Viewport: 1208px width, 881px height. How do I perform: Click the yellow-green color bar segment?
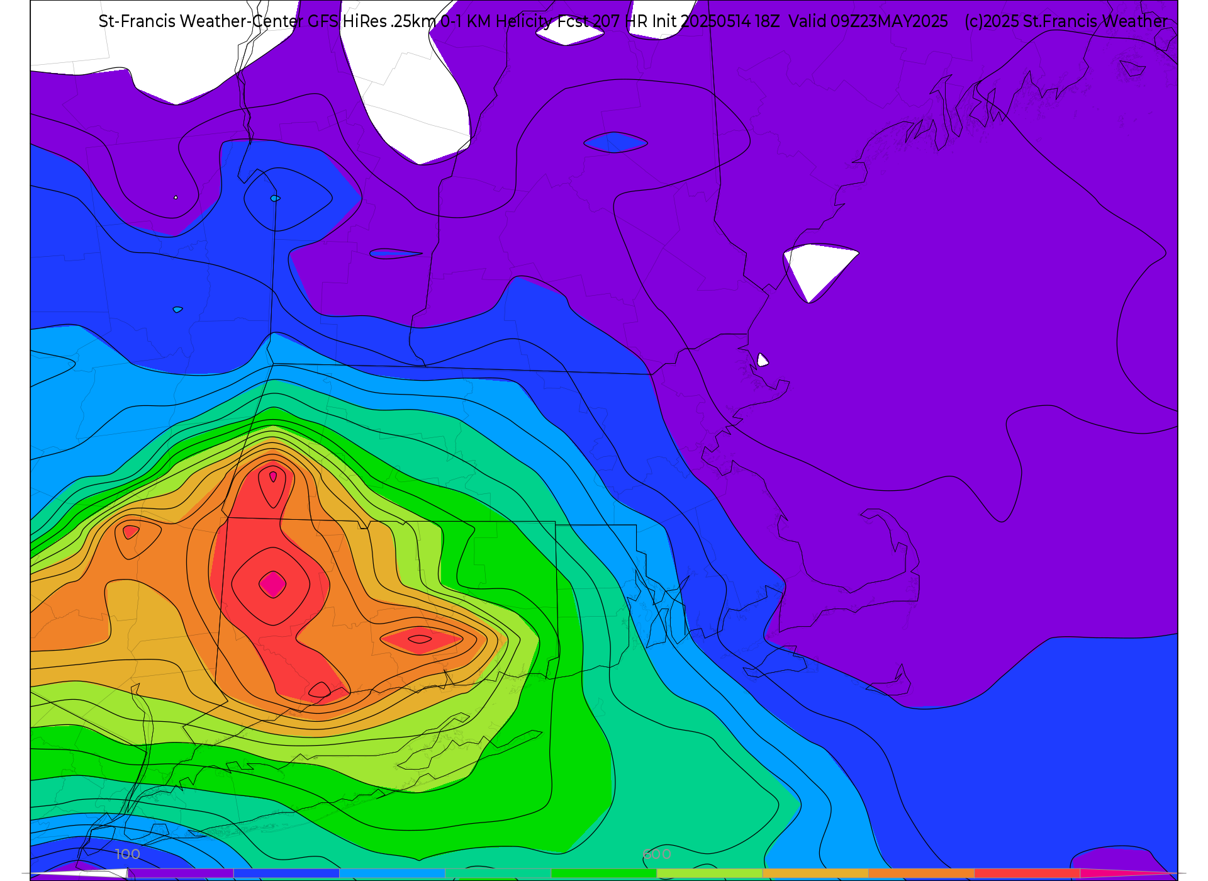click(710, 873)
